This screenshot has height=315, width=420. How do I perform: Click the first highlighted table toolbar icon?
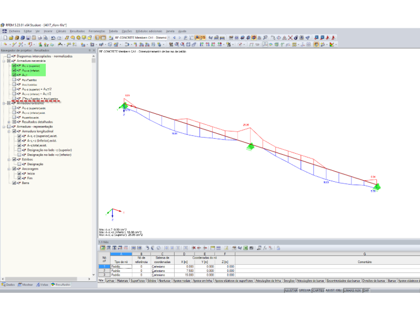(103, 248)
